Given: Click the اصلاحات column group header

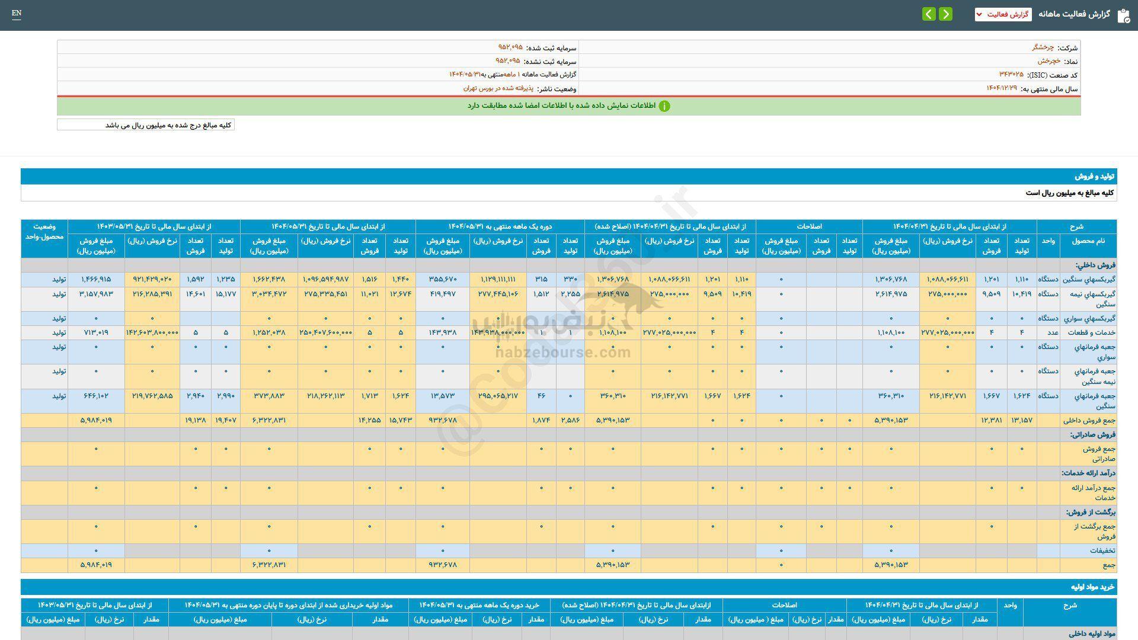Looking at the screenshot, I should tap(809, 226).
